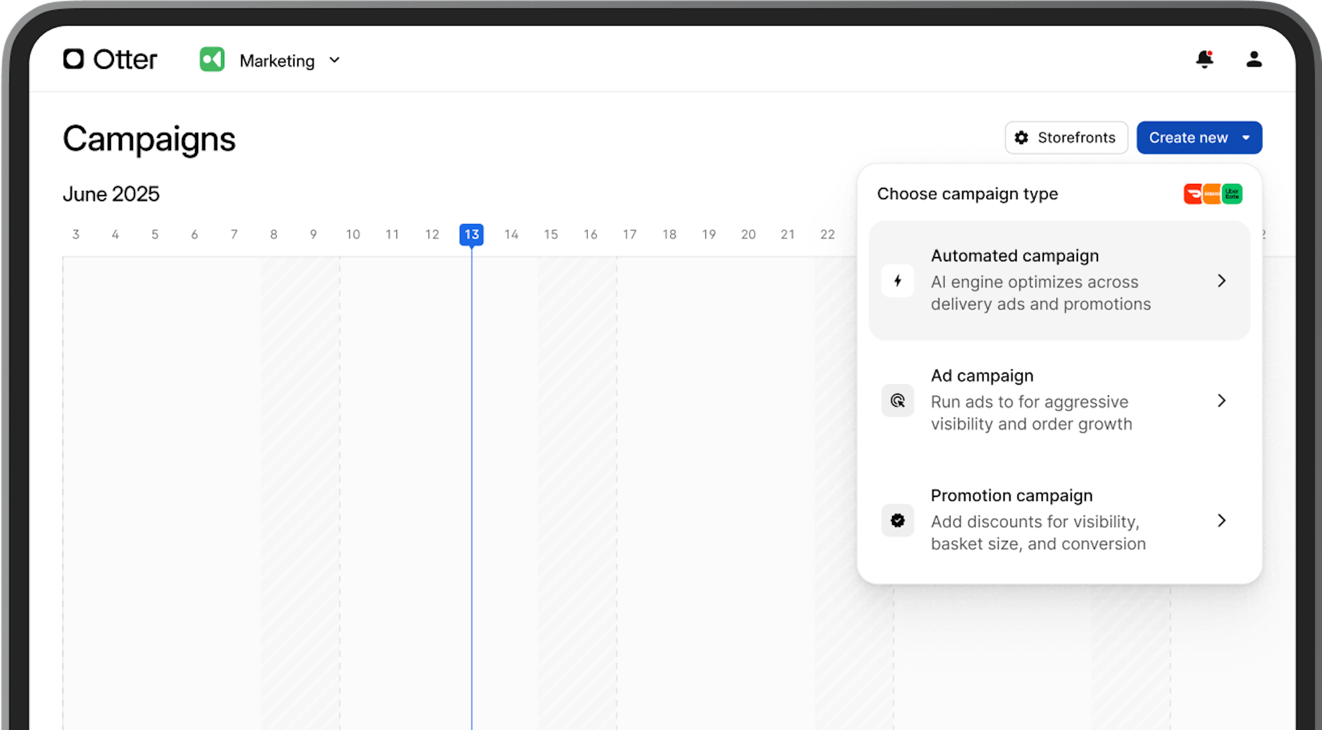Select day 14 on the timeline
The width and height of the screenshot is (1322, 730).
pos(511,234)
